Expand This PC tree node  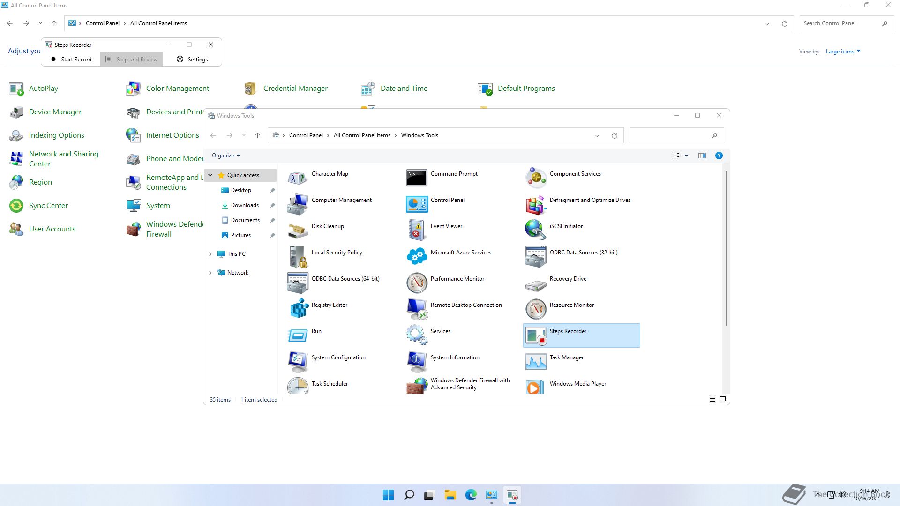pos(210,254)
